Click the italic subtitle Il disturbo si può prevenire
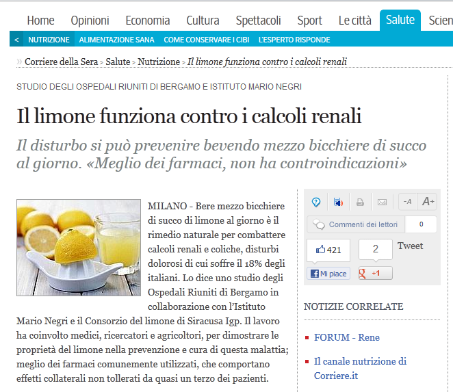453x392 pixels. click(x=221, y=154)
